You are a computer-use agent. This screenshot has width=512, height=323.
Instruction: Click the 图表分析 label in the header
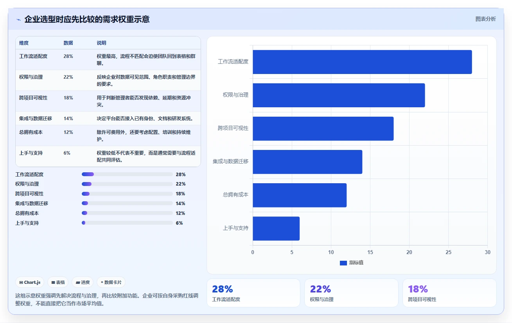pyautogui.click(x=485, y=19)
